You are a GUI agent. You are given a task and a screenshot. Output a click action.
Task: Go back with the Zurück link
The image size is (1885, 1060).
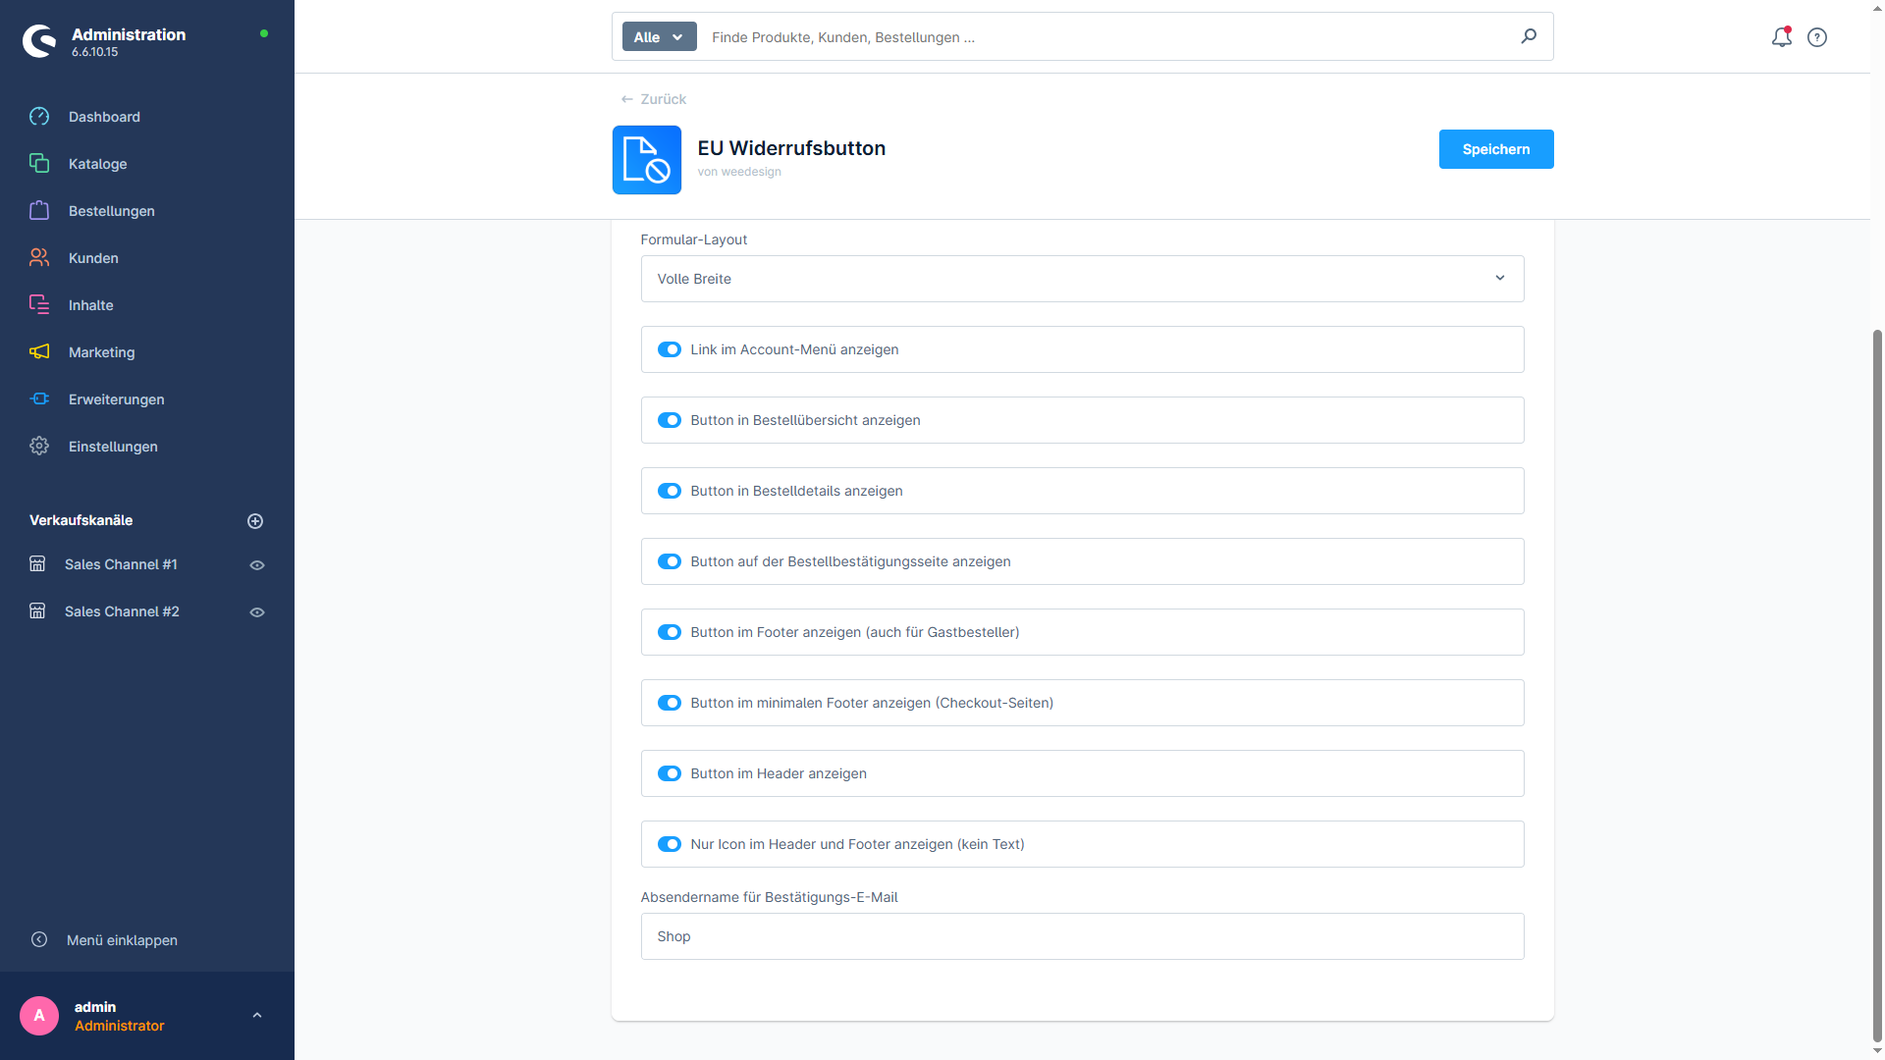coord(654,99)
